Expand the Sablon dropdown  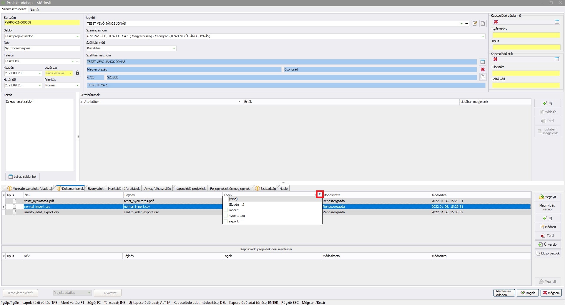78,36
